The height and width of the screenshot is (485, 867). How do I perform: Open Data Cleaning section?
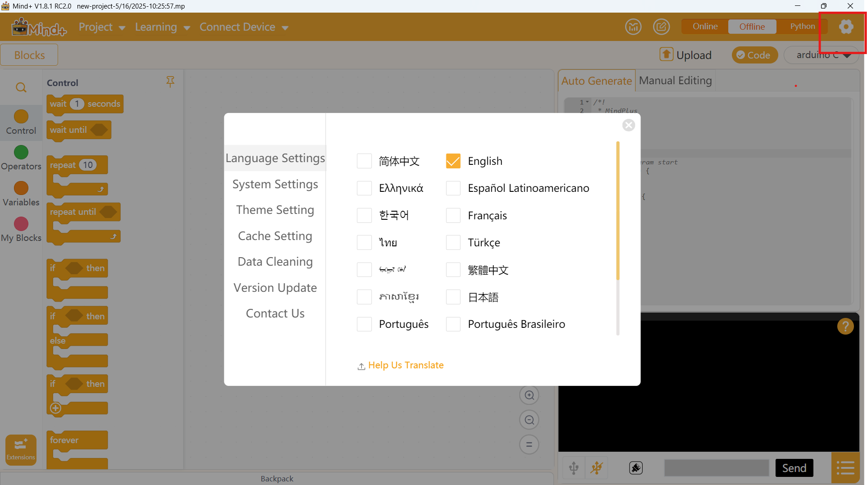pos(275,262)
